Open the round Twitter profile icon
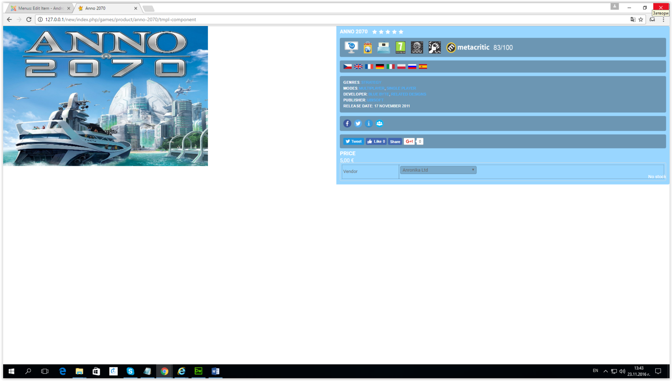The height and width of the screenshot is (381, 672). click(358, 123)
